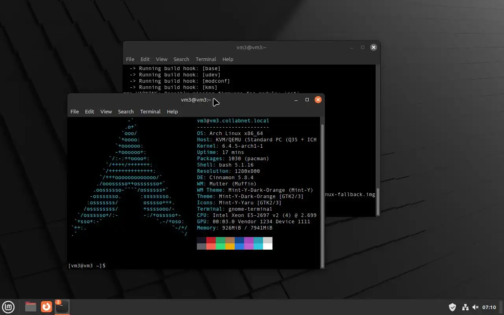
Task: Maximize the background terminal window
Action: (x=363, y=48)
